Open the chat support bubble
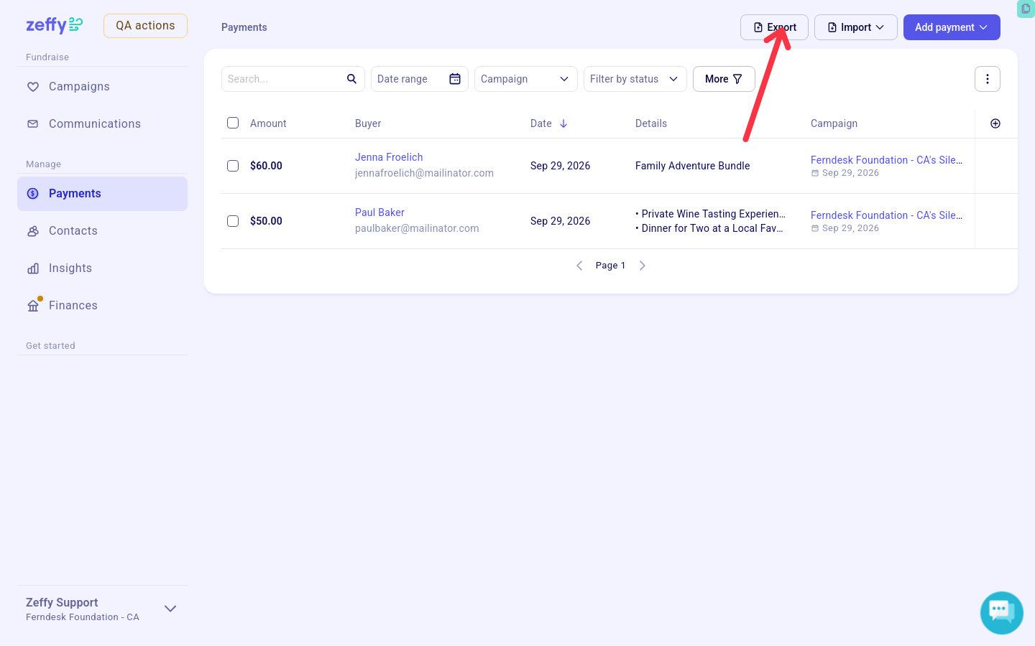 point(1001,612)
